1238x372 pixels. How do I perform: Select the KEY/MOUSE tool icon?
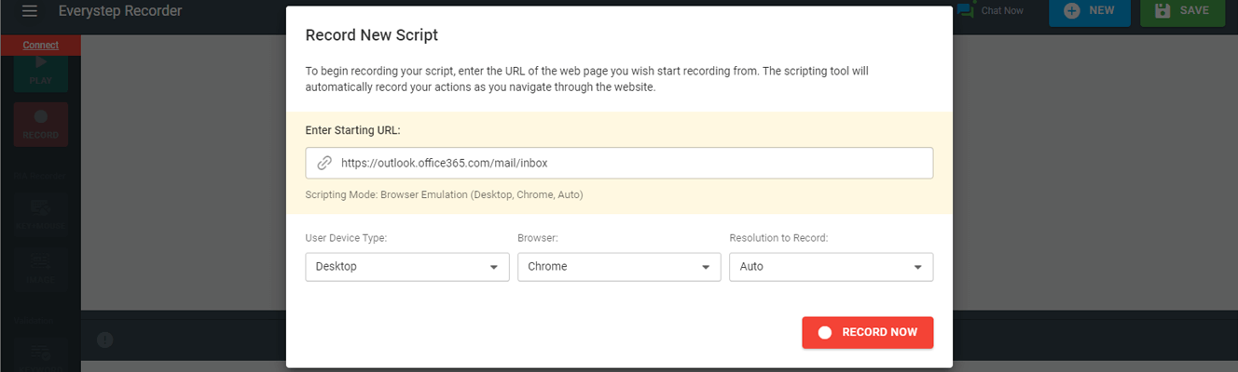(x=41, y=208)
